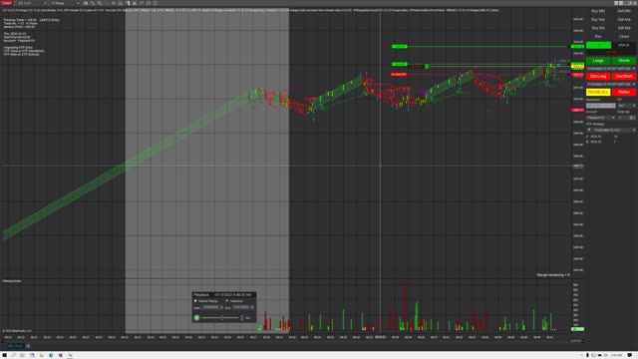Open the bar type Range dropdown
Screen dimensions: 638x359
click(x=65, y=3)
